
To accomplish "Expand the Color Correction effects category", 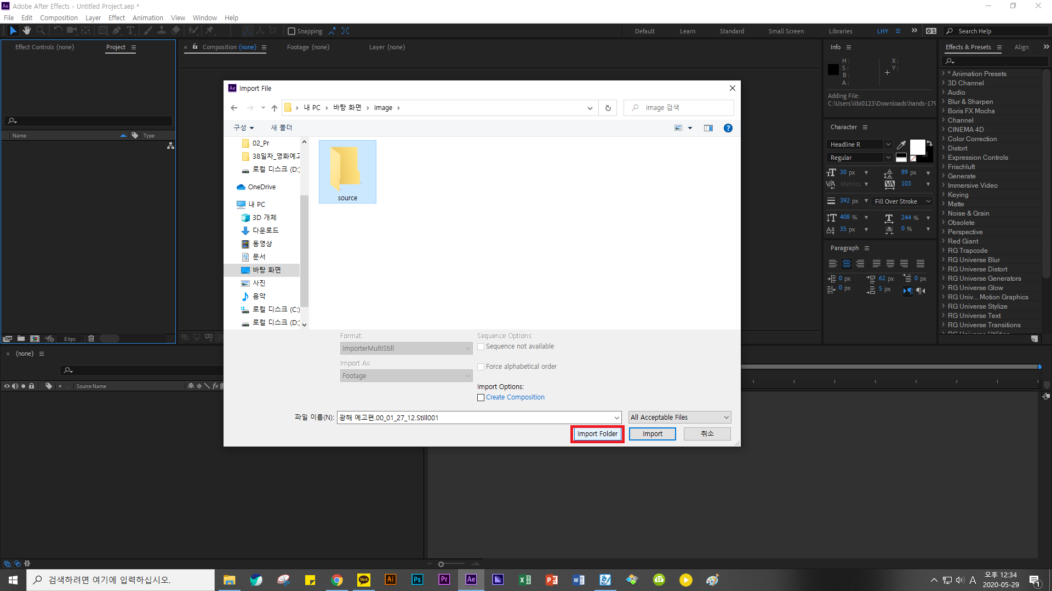I will click(972, 139).
